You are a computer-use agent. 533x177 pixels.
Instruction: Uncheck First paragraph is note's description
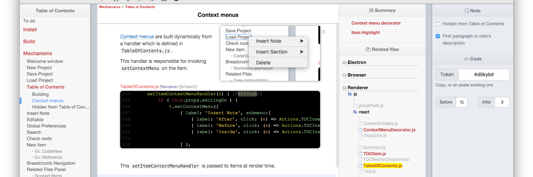tap(438, 36)
